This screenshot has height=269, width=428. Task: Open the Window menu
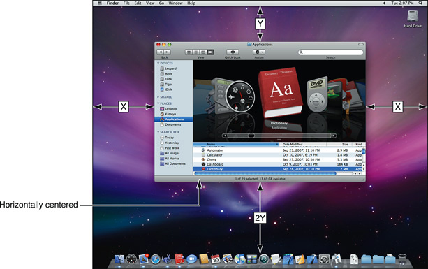(175, 3)
